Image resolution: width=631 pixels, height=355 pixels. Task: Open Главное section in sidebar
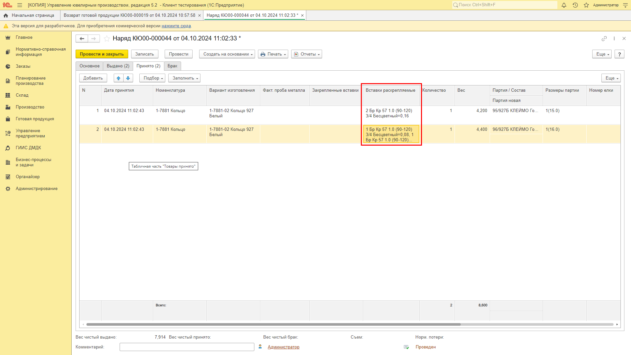[24, 37]
